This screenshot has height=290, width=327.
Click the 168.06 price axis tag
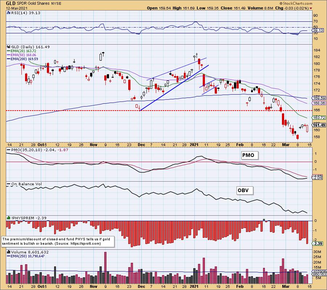coord(319,103)
